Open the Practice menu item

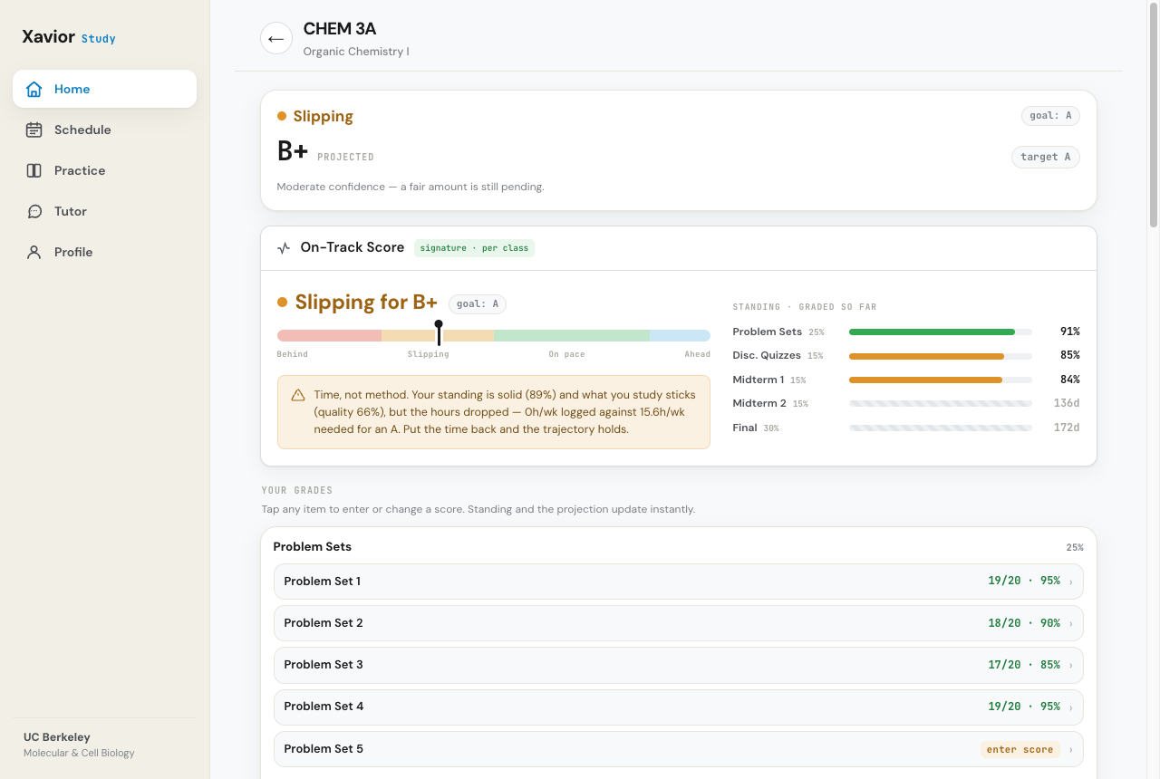pyautogui.click(x=104, y=170)
